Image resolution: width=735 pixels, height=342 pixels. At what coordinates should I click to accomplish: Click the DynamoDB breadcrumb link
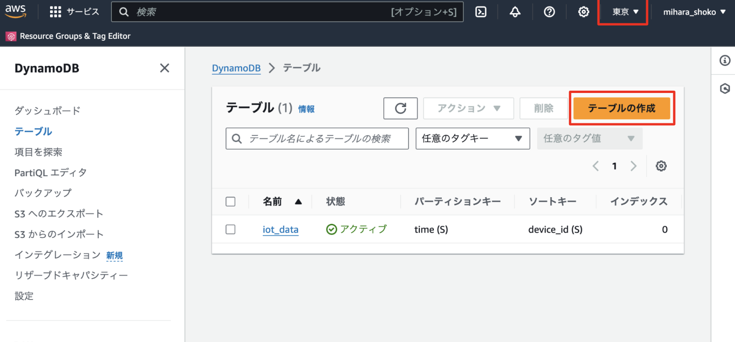(x=236, y=68)
